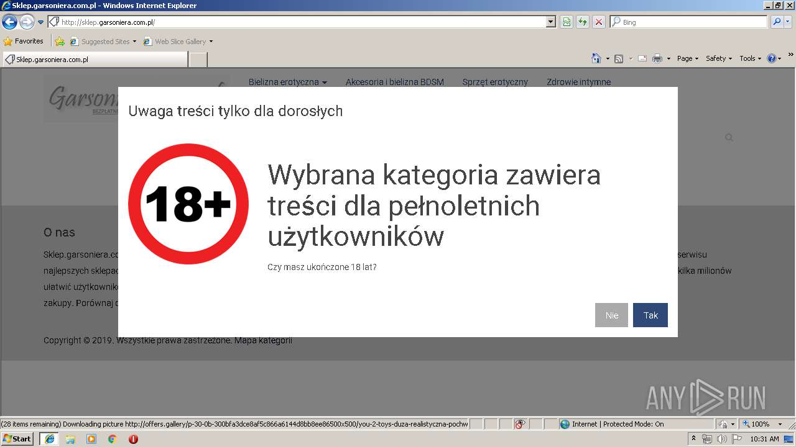Expand the address bar history dropdown

point(551,22)
